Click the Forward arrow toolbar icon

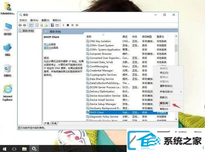[25, 25]
